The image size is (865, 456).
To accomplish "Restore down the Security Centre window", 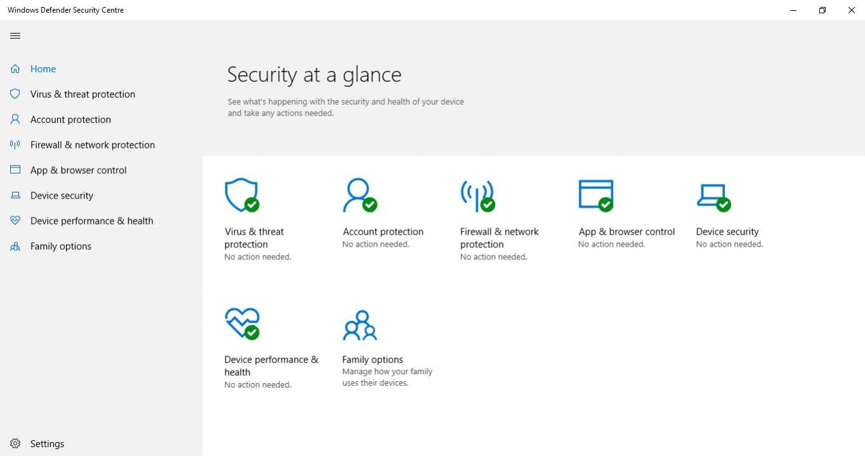I will pyautogui.click(x=822, y=10).
